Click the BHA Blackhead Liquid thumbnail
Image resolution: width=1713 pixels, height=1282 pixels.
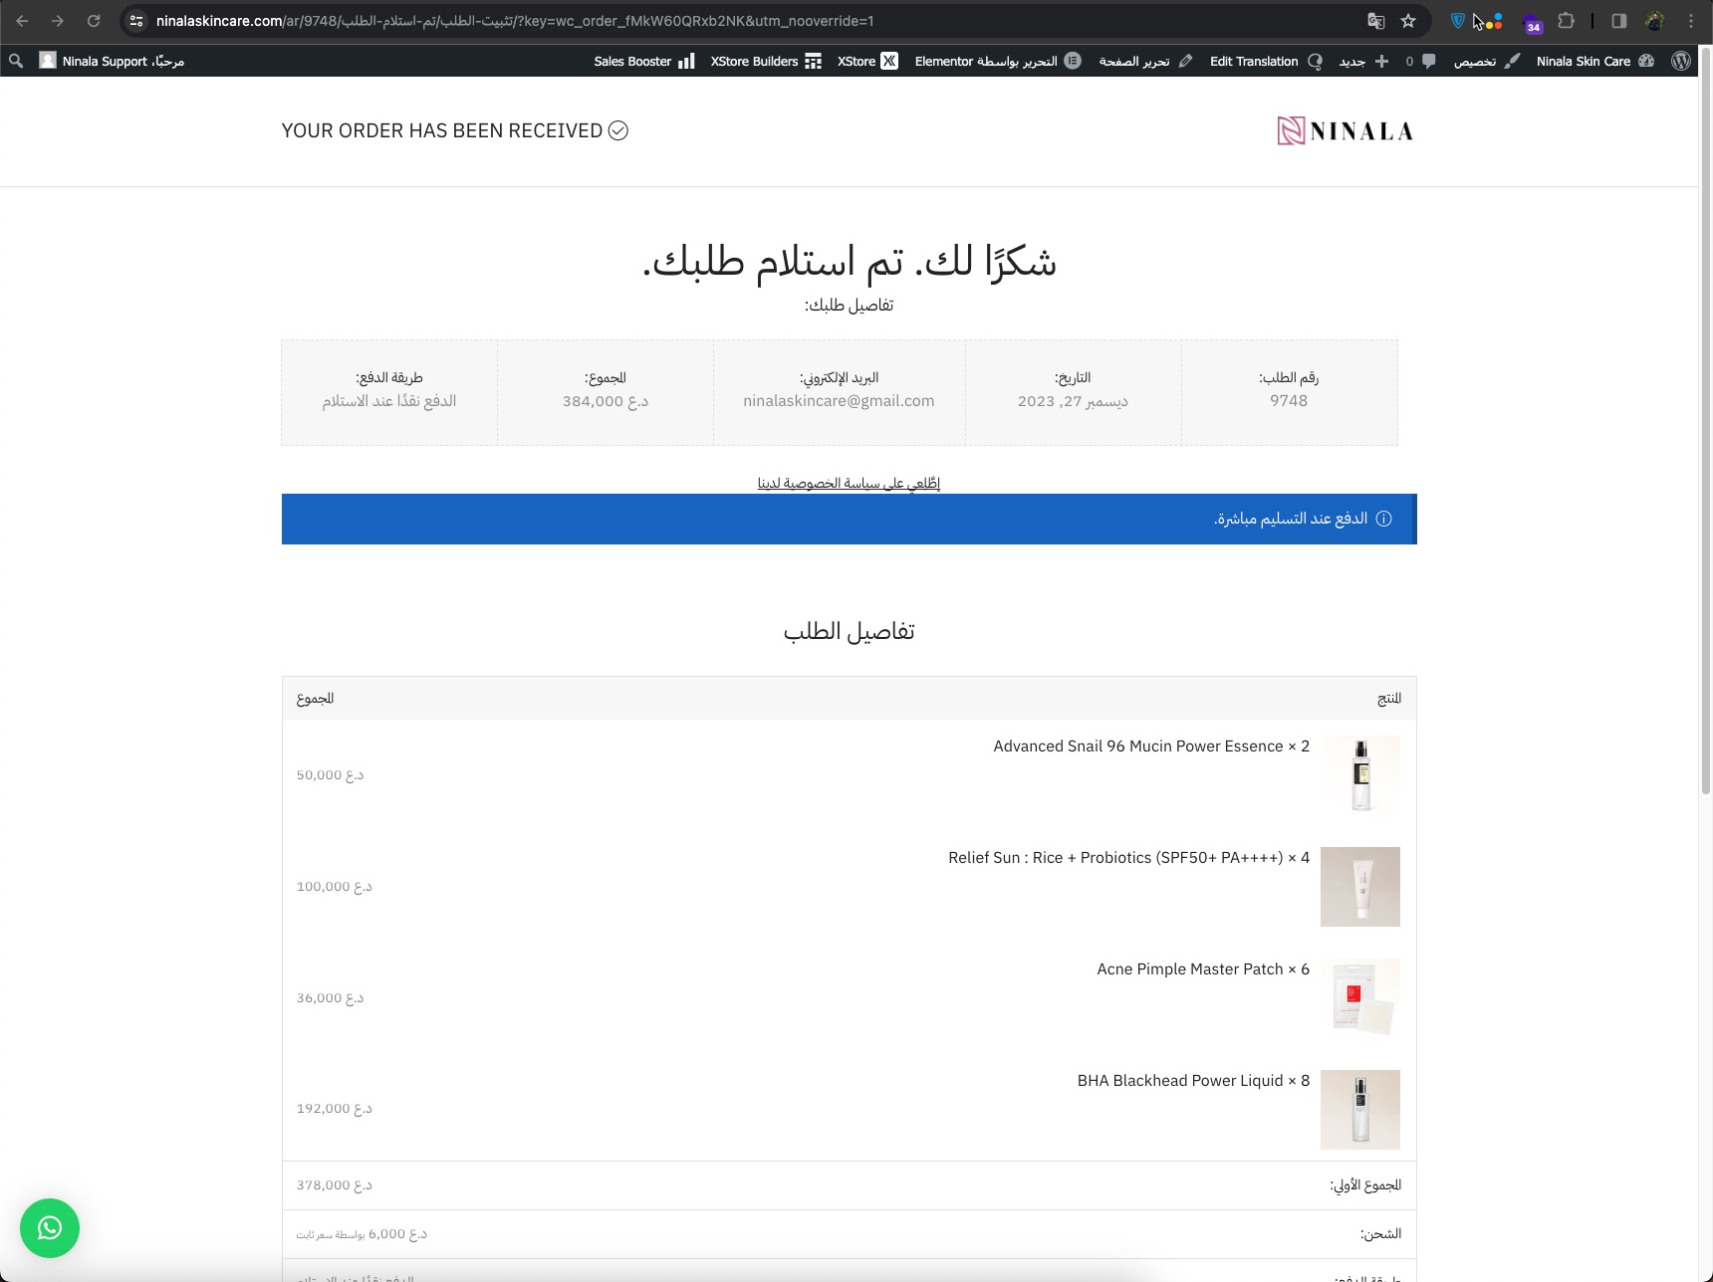tap(1360, 1110)
